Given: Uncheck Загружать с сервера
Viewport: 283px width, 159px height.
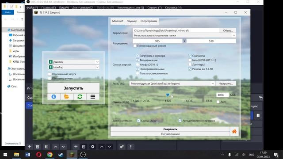Looking at the screenshot, I should (138, 56).
